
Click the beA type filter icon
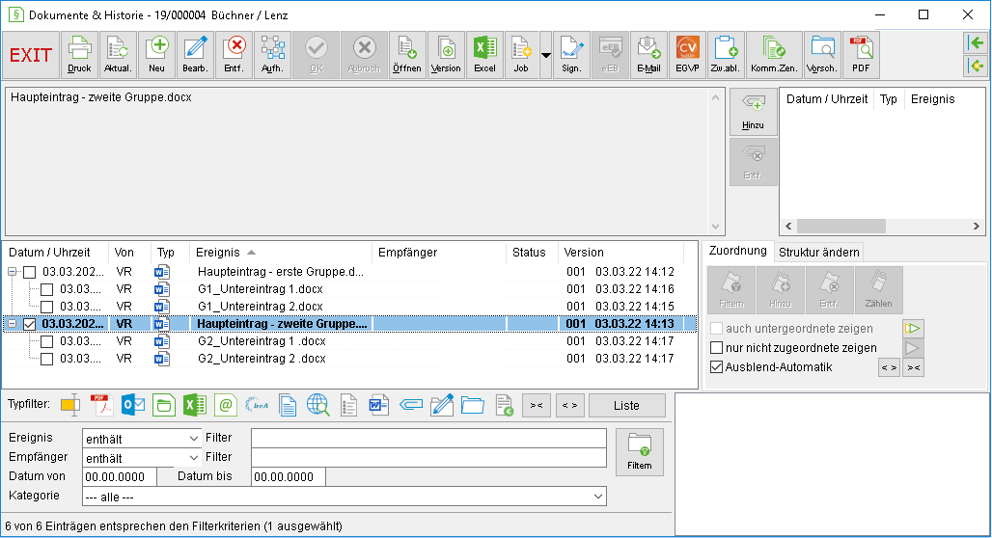pyautogui.click(x=257, y=405)
